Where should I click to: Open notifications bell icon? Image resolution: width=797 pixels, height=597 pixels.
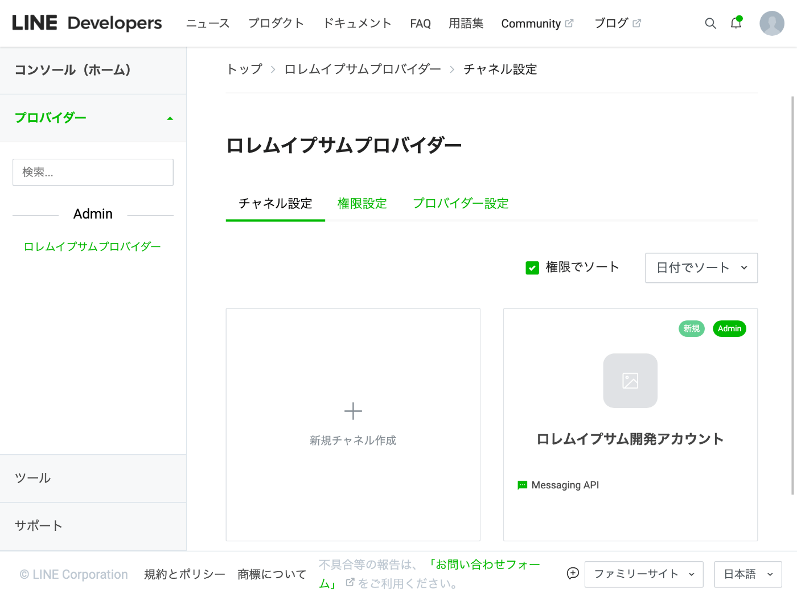pyautogui.click(x=736, y=23)
